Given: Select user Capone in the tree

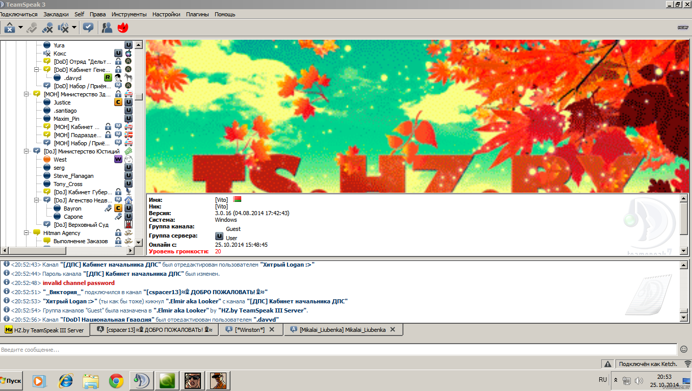Looking at the screenshot, I should point(73,217).
